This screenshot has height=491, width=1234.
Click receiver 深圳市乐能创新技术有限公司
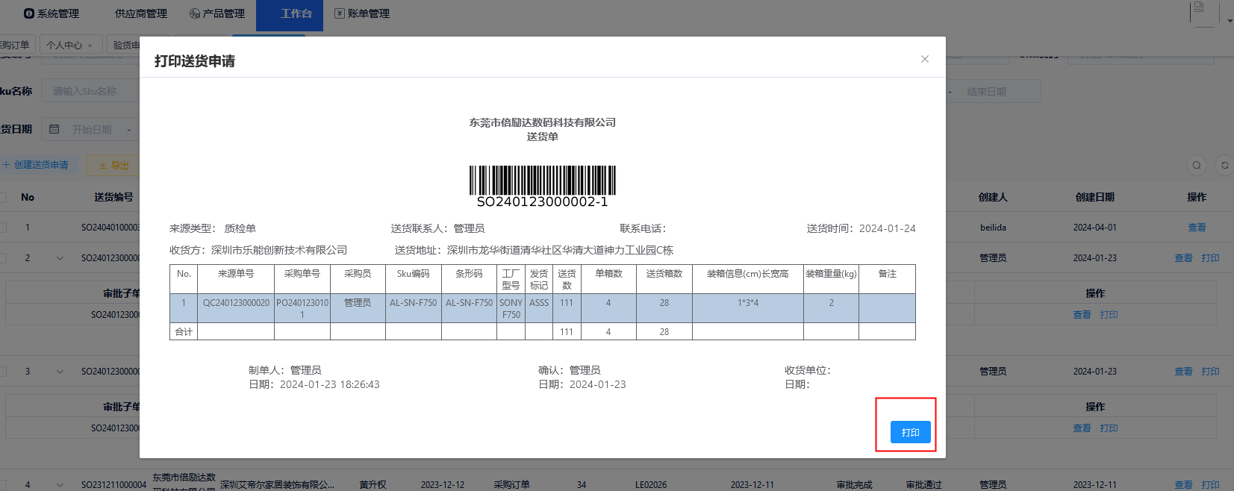(279, 250)
